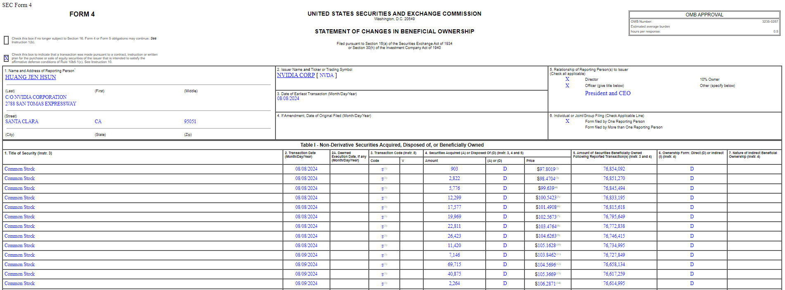Select the price $101.4908
This screenshot has height=290, width=785.
(x=546, y=207)
